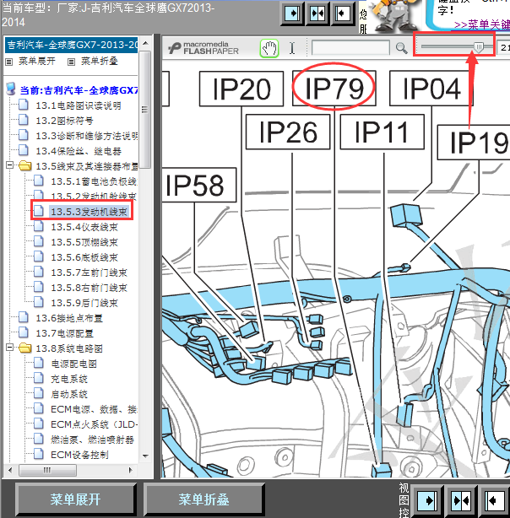Viewport: 510px width, 518px height.
Task: Click the top center-split view button
Action: click(317, 13)
